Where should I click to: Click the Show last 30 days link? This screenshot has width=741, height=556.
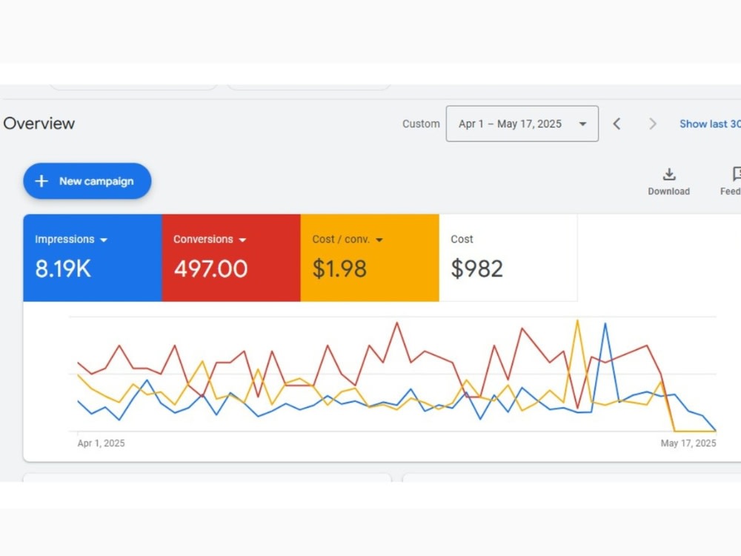[710, 124]
